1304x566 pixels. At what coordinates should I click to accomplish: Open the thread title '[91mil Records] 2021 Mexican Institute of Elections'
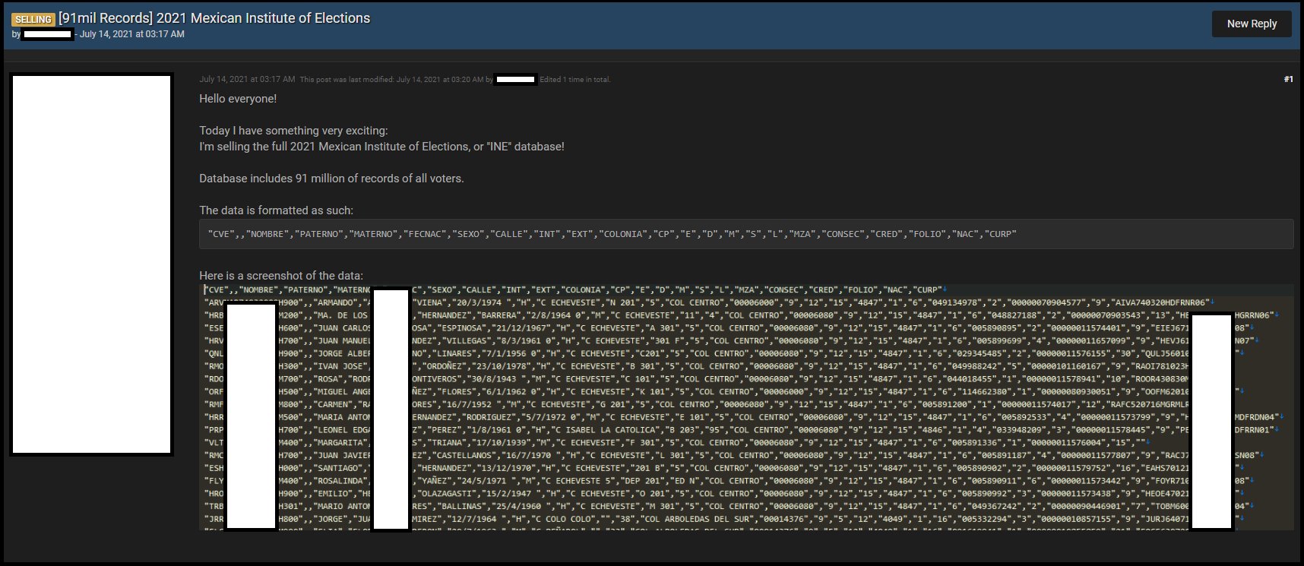coord(214,18)
